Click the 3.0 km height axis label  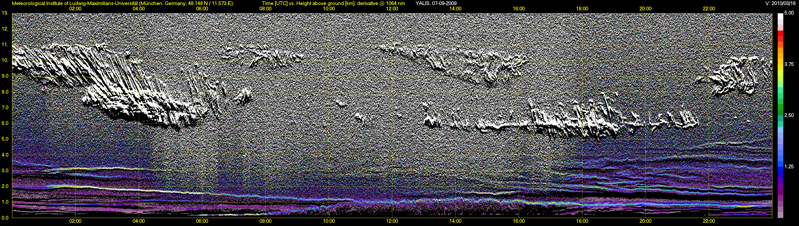(5, 171)
